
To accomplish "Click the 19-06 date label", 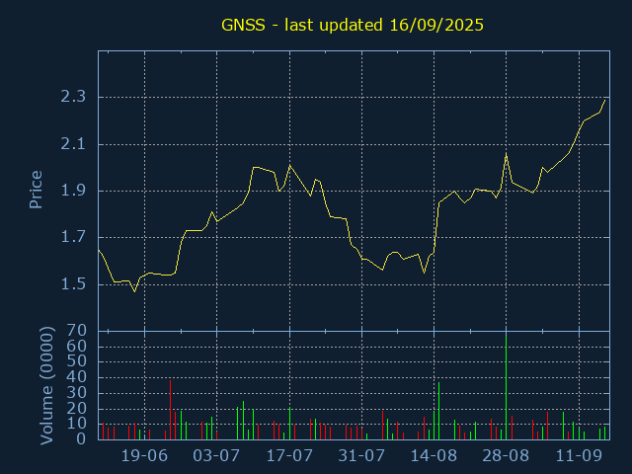I will [144, 456].
